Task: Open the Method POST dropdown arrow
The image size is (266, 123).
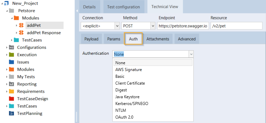Action: (x=153, y=26)
